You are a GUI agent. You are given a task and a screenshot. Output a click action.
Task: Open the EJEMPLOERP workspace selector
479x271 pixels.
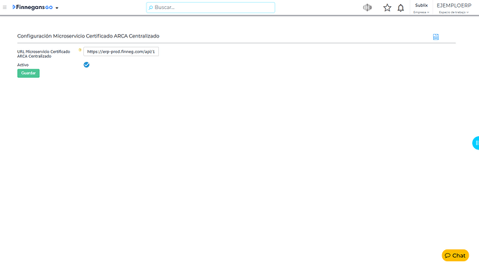pos(454,8)
